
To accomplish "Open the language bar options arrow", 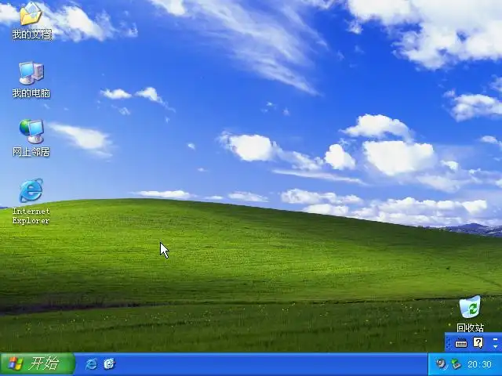I will (496, 346).
